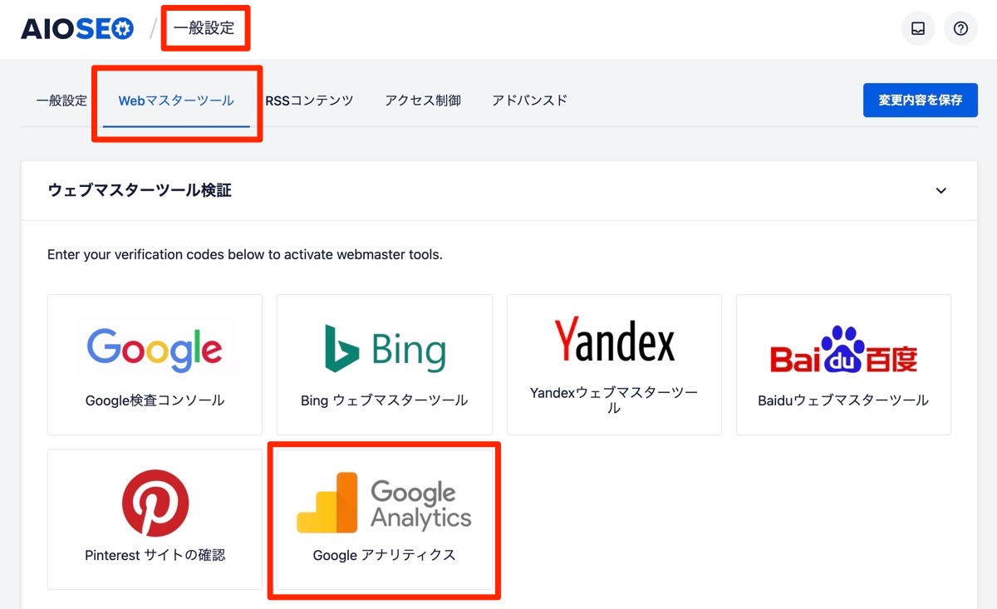Click the Pinterest サイトの確認 label
Screen dimensions: 997x609
(x=155, y=555)
